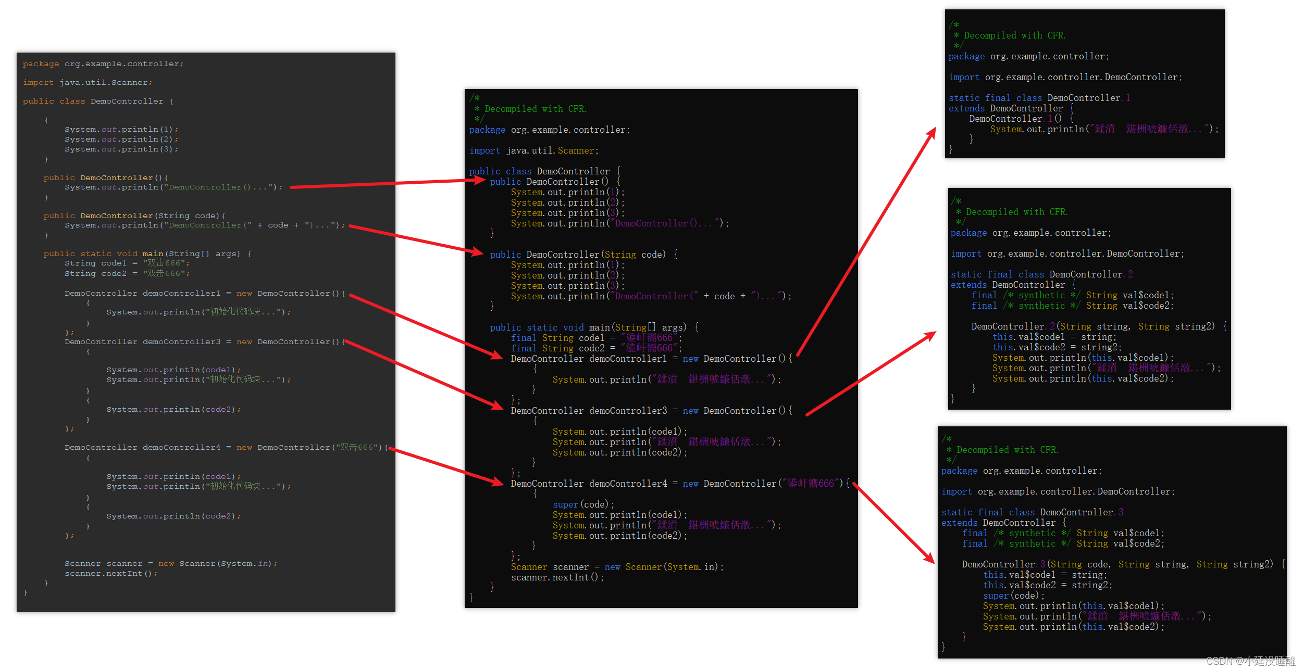Viewport: 1304px width, 671px height.
Task: Click the DemoController.2 decompiled code panel
Action: [x=1089, y=298]
